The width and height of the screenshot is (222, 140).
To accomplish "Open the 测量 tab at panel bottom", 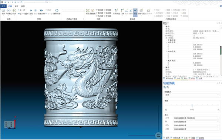I will point(192,138).
